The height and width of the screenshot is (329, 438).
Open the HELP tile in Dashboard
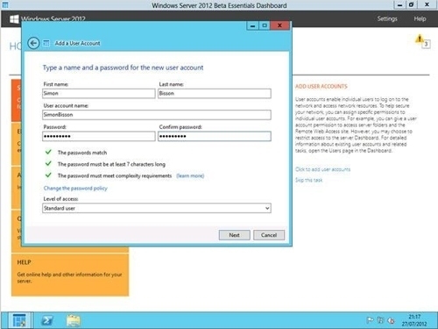70,275
